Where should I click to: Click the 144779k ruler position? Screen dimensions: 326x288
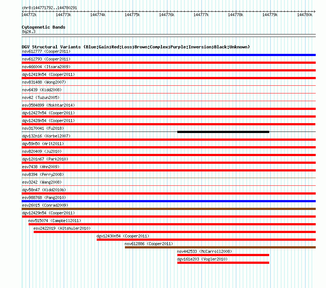click(270, 15)
